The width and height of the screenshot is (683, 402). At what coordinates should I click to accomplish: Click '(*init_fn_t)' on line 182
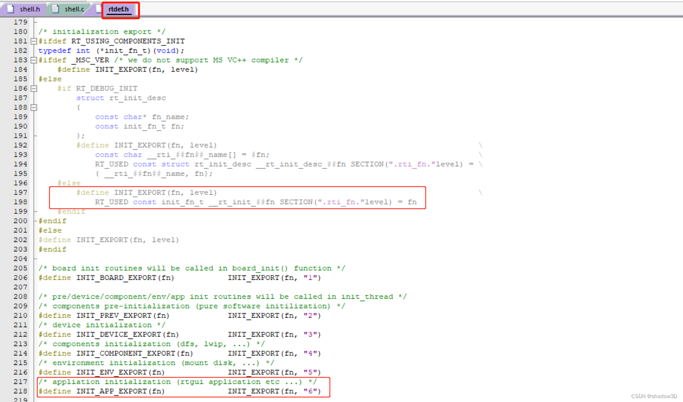click(x=123, y=50)
